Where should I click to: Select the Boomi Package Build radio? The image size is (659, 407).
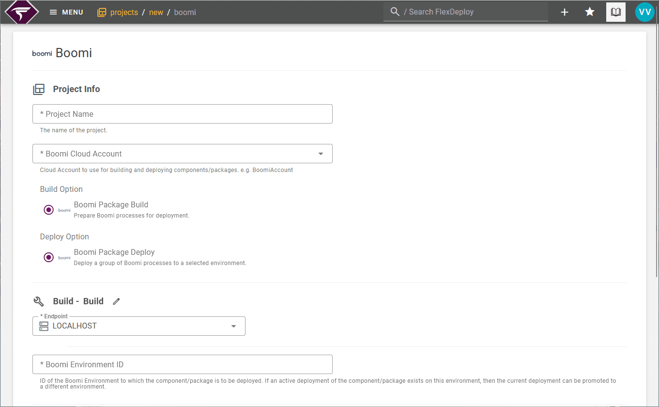click(48, 210)
